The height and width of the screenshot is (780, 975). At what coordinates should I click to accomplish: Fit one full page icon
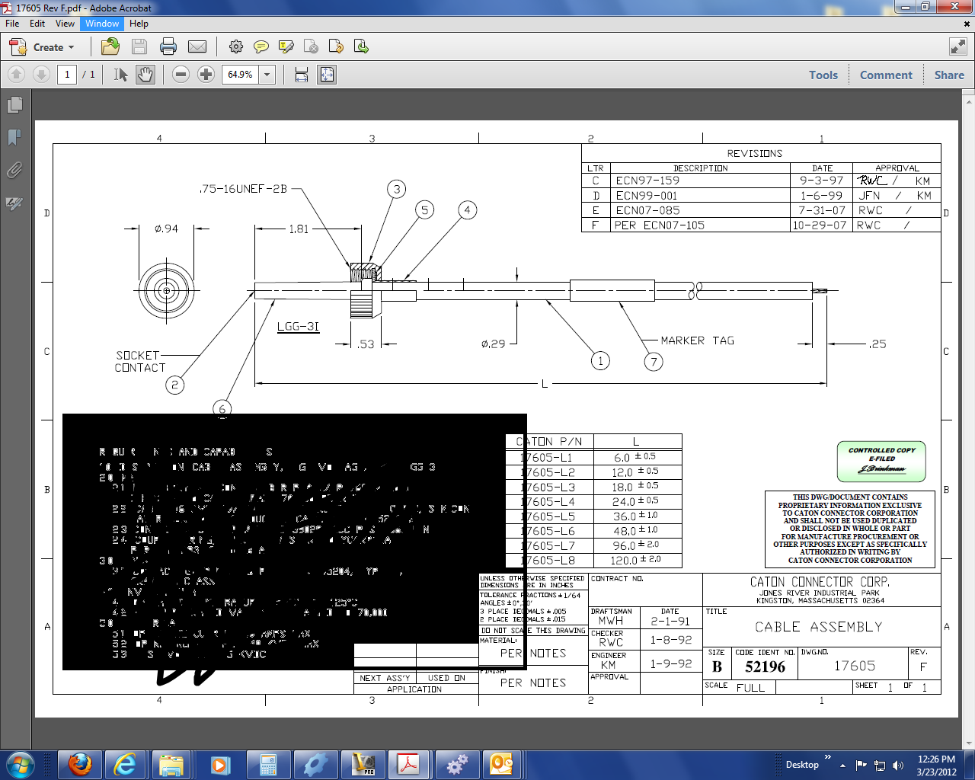(327, 75)
